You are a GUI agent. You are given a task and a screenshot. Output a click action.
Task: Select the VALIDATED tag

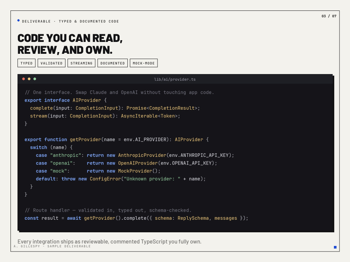click(x=51, y=63)
